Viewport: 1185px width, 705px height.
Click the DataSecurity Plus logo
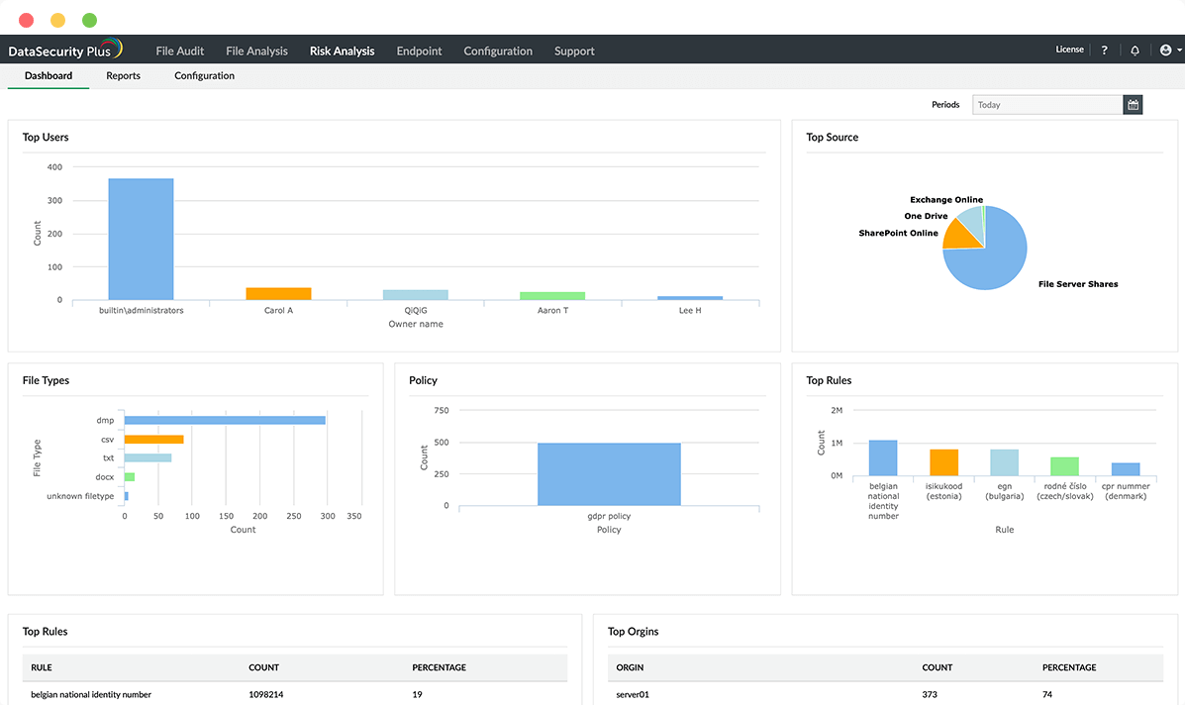point(65,50)
